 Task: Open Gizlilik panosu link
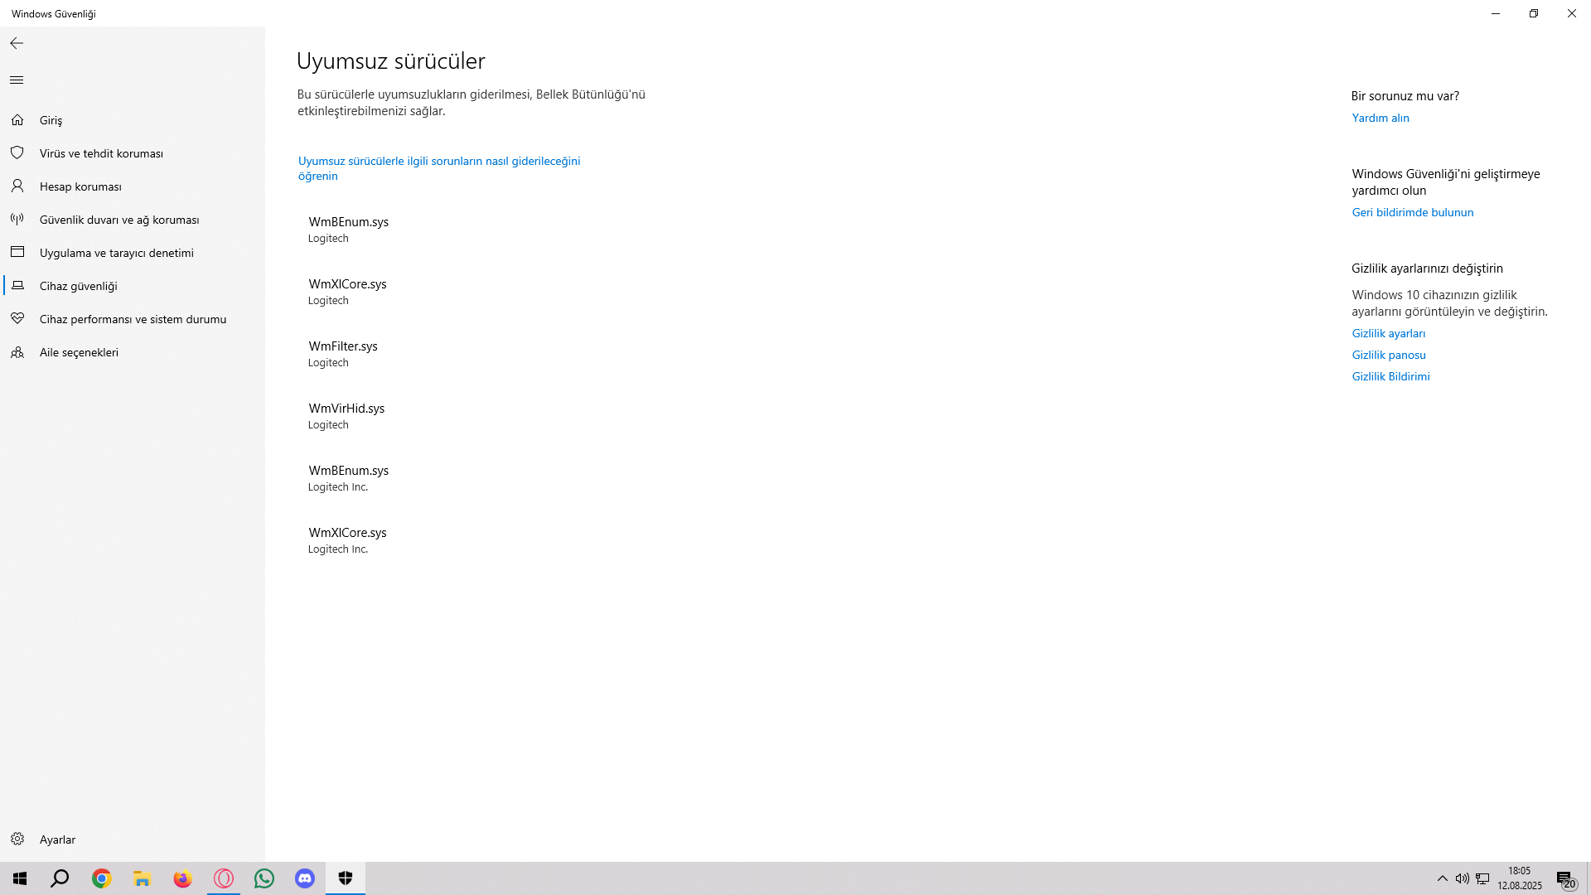pyautogui.click(x=1388, y=355)
